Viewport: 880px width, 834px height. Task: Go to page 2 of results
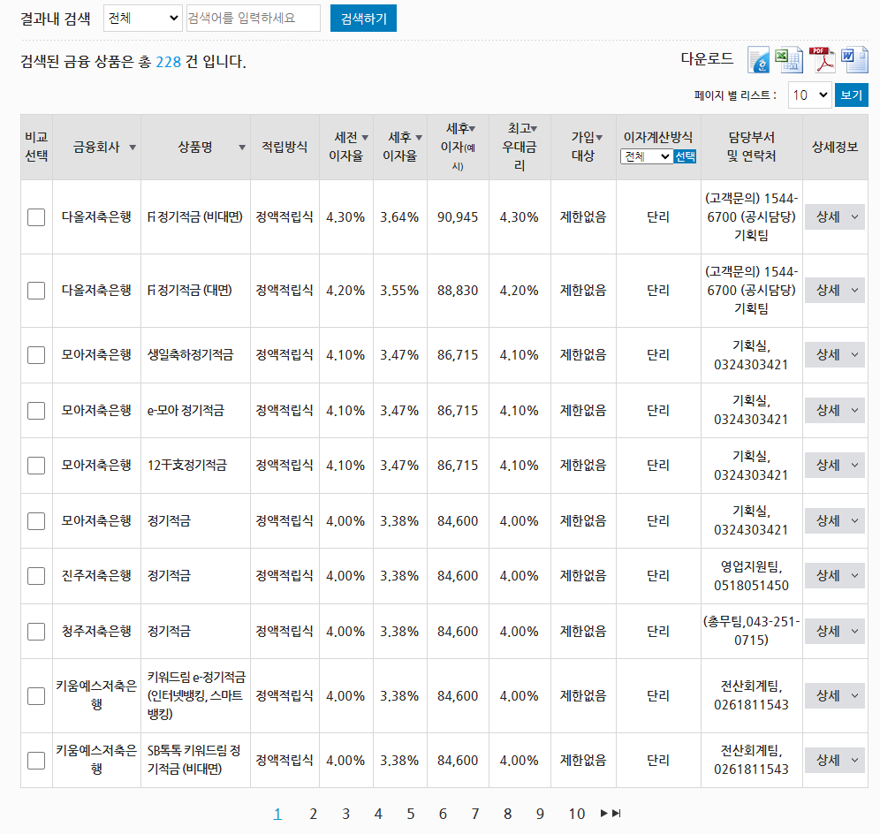(x=313, y=814)
